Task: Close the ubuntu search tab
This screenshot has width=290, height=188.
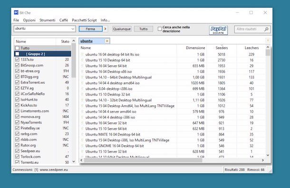Action: [x=107, y=41]
